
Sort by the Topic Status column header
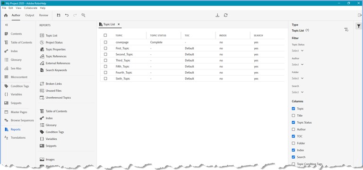tap(158, 35)
